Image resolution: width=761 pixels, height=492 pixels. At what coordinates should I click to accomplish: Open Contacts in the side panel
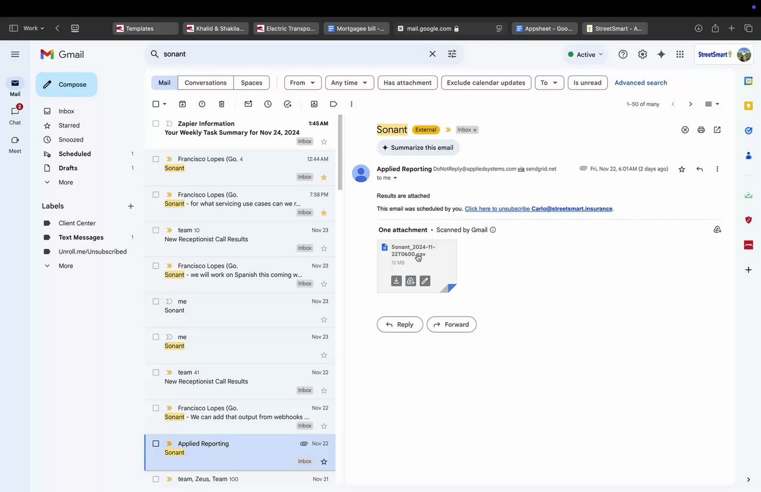pyautogui.click(x=749, y=156)
